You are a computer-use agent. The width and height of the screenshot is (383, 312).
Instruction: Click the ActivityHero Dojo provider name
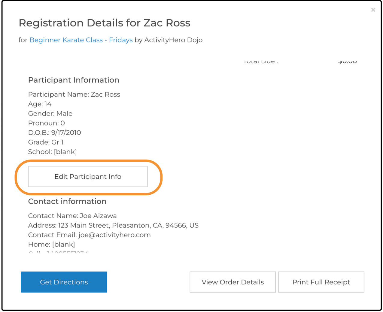tap(173, 40)
